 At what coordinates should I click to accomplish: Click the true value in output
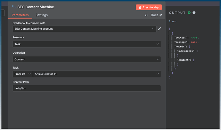(x=194, y=38)
